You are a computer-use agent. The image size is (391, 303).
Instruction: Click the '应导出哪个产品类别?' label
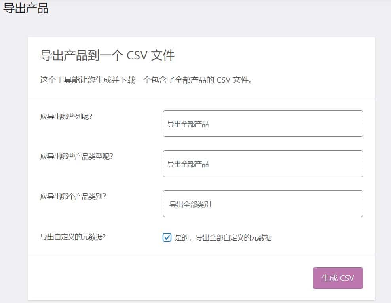73,197
